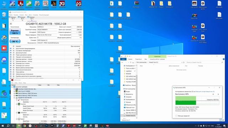Image resolution: width=228 pixels, height=128 pixels.
Task: Click status icon of SMART attribute 01
Action: [x=11, y=48]
